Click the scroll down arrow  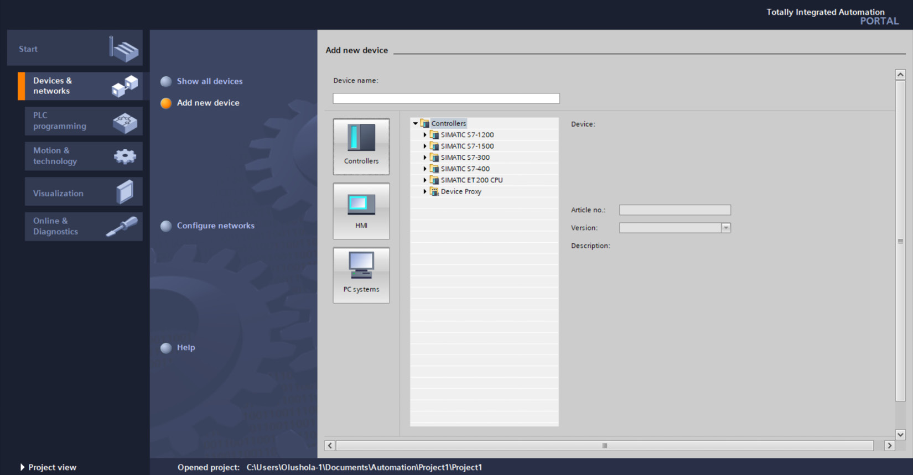(900, 435)
